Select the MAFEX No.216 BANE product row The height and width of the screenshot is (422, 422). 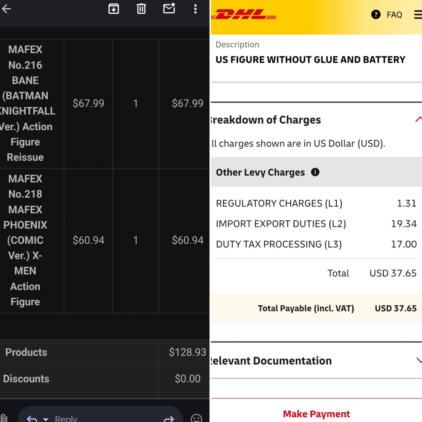[105, 104]
